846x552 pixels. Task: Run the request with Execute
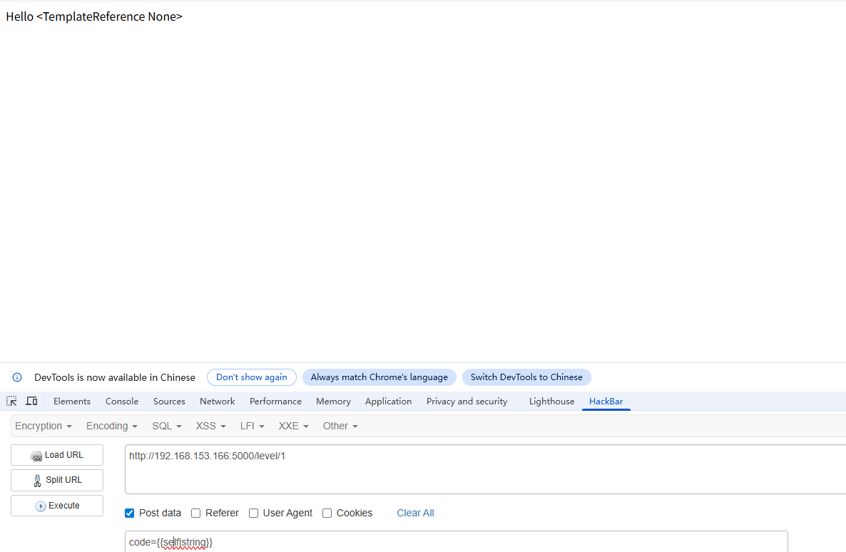pos(57,506)
